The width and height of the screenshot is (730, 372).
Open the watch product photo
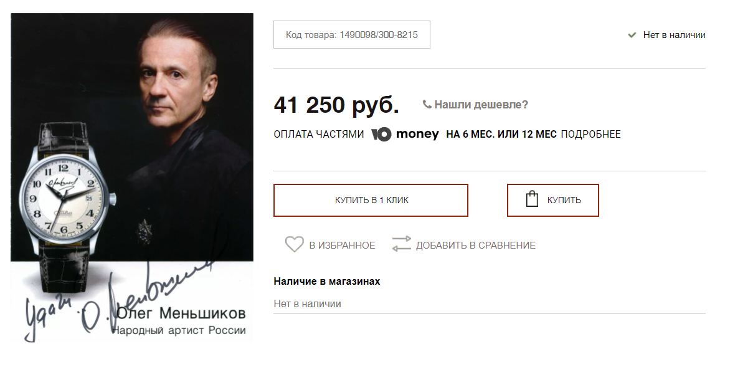pos(132,178)
